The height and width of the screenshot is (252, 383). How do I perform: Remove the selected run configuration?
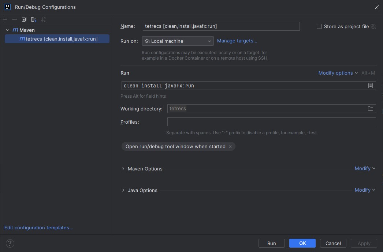(x=15, y=19)
